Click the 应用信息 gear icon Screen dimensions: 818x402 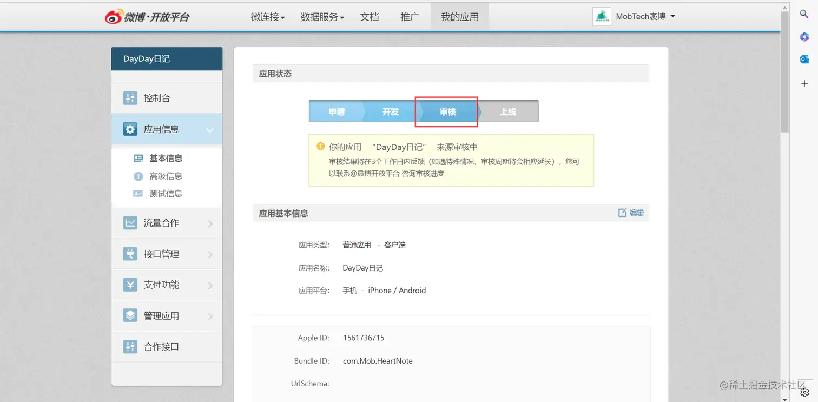pos(130,129)
